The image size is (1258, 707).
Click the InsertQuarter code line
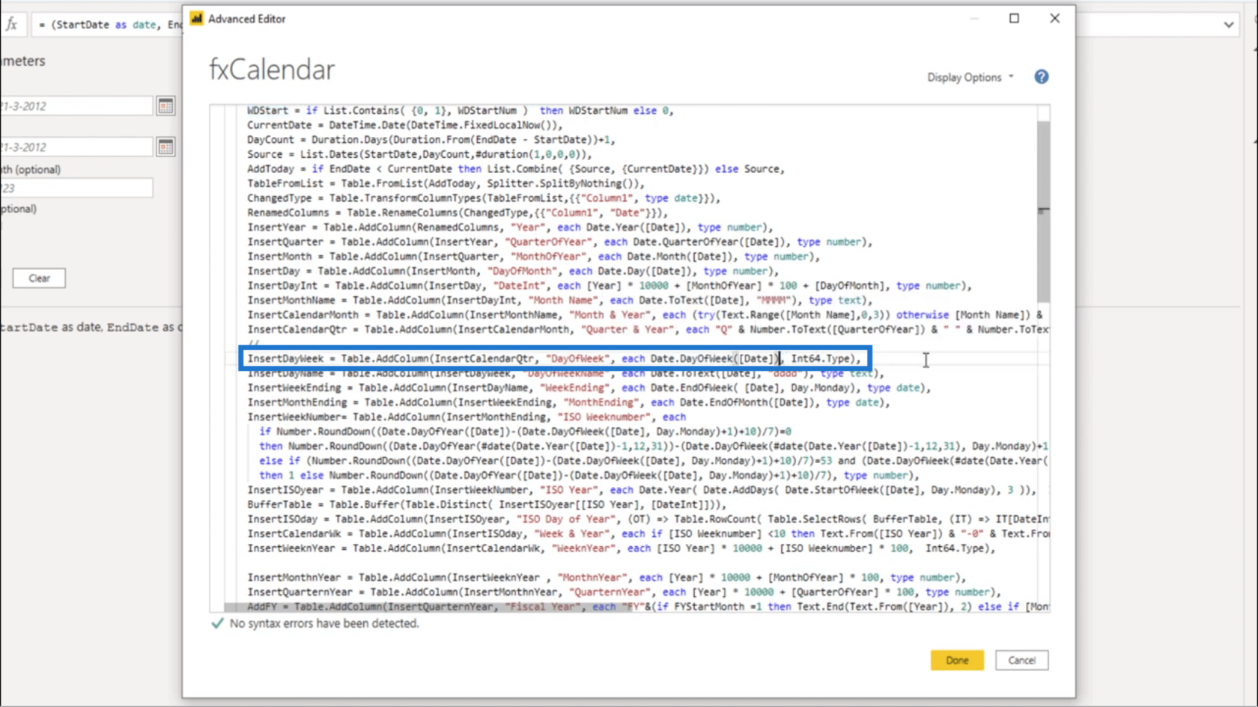[559, 242]
